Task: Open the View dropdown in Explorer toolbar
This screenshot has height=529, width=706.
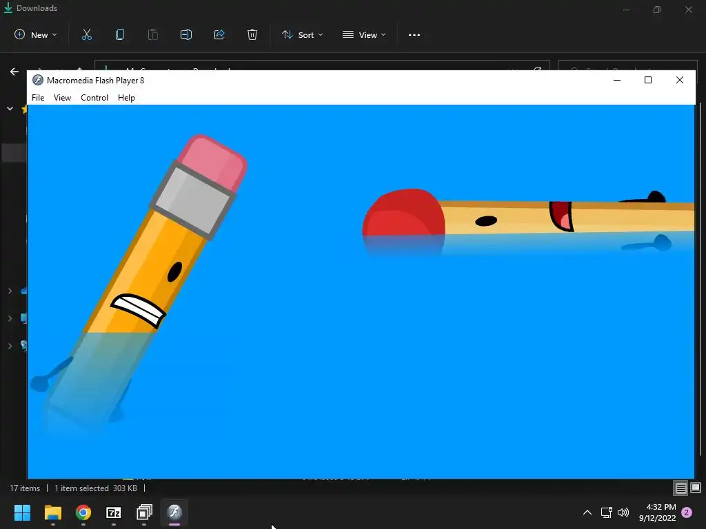Action: [x=364, y=34]
